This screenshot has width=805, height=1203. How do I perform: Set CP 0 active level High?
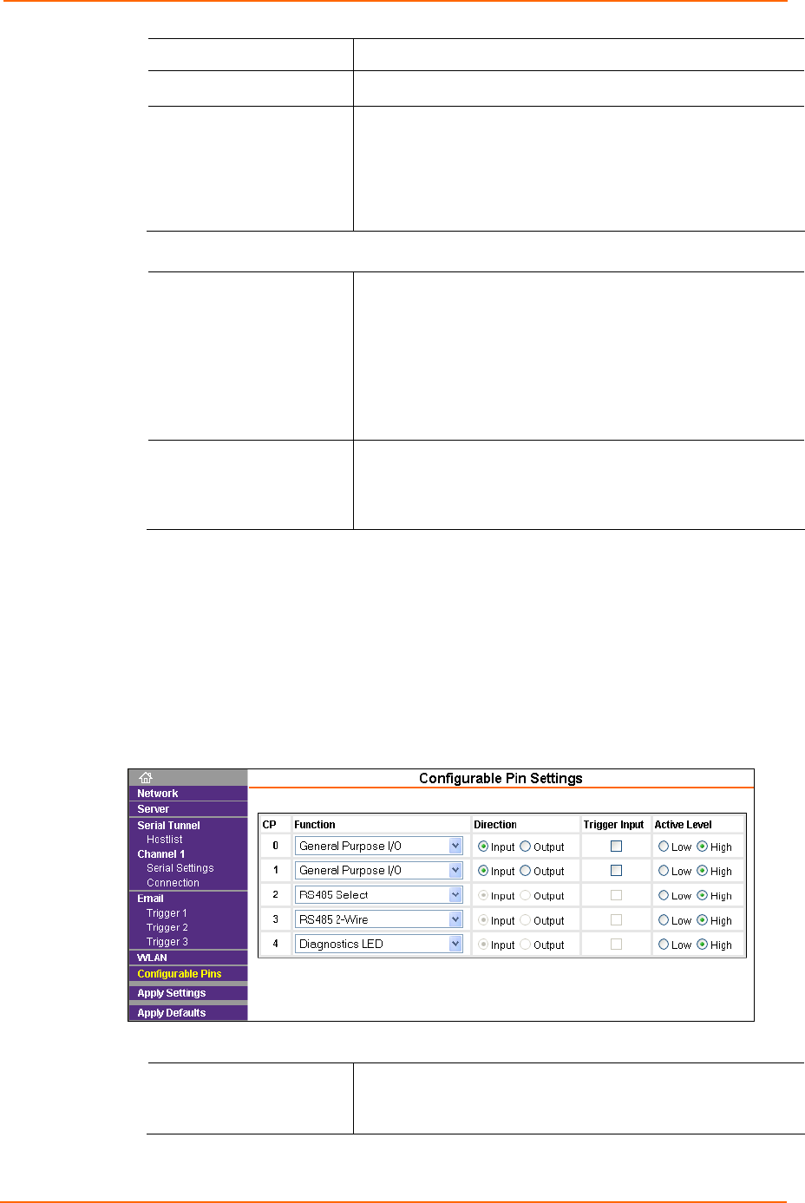(x=703, y=847)
